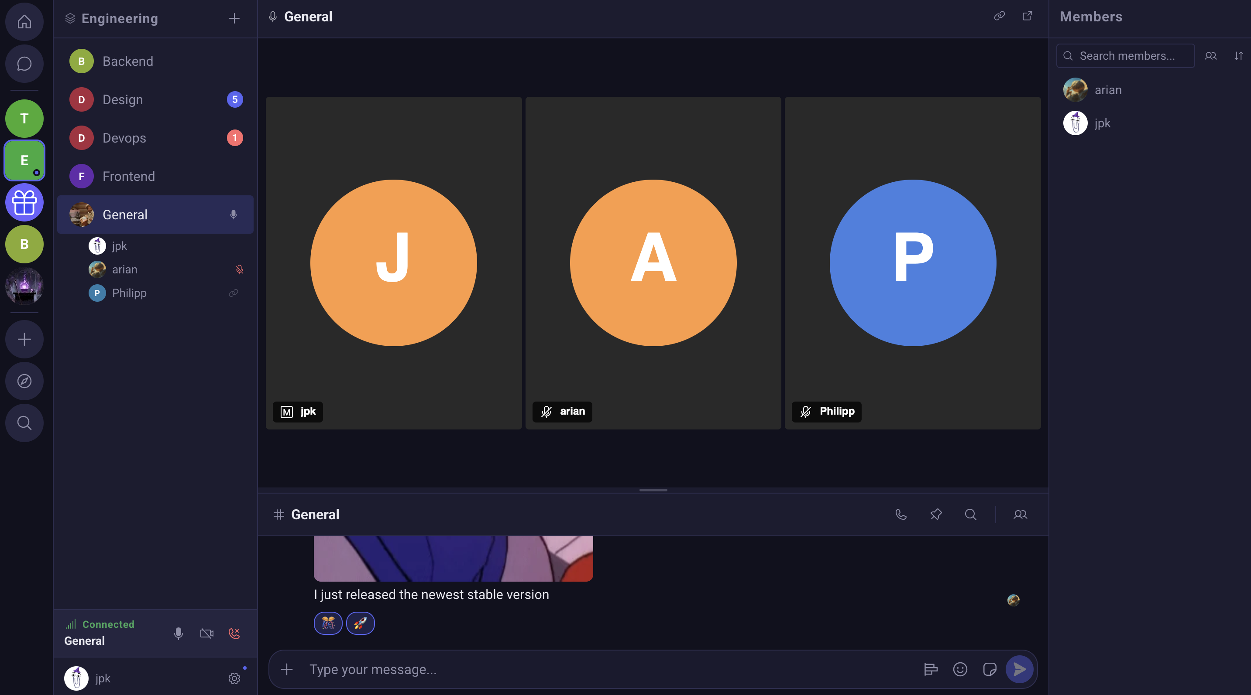Open the Design channel
The image size is (1251, 695).
click(155, 99)
